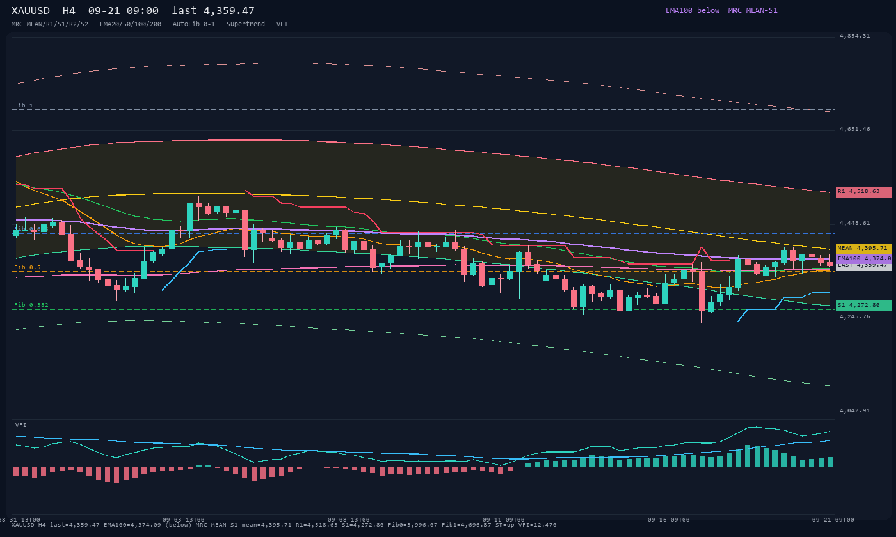Click the 09-08 13:00 time axis label
The width and height of the screenshot is (896, 537).
[x=349, y=520]
